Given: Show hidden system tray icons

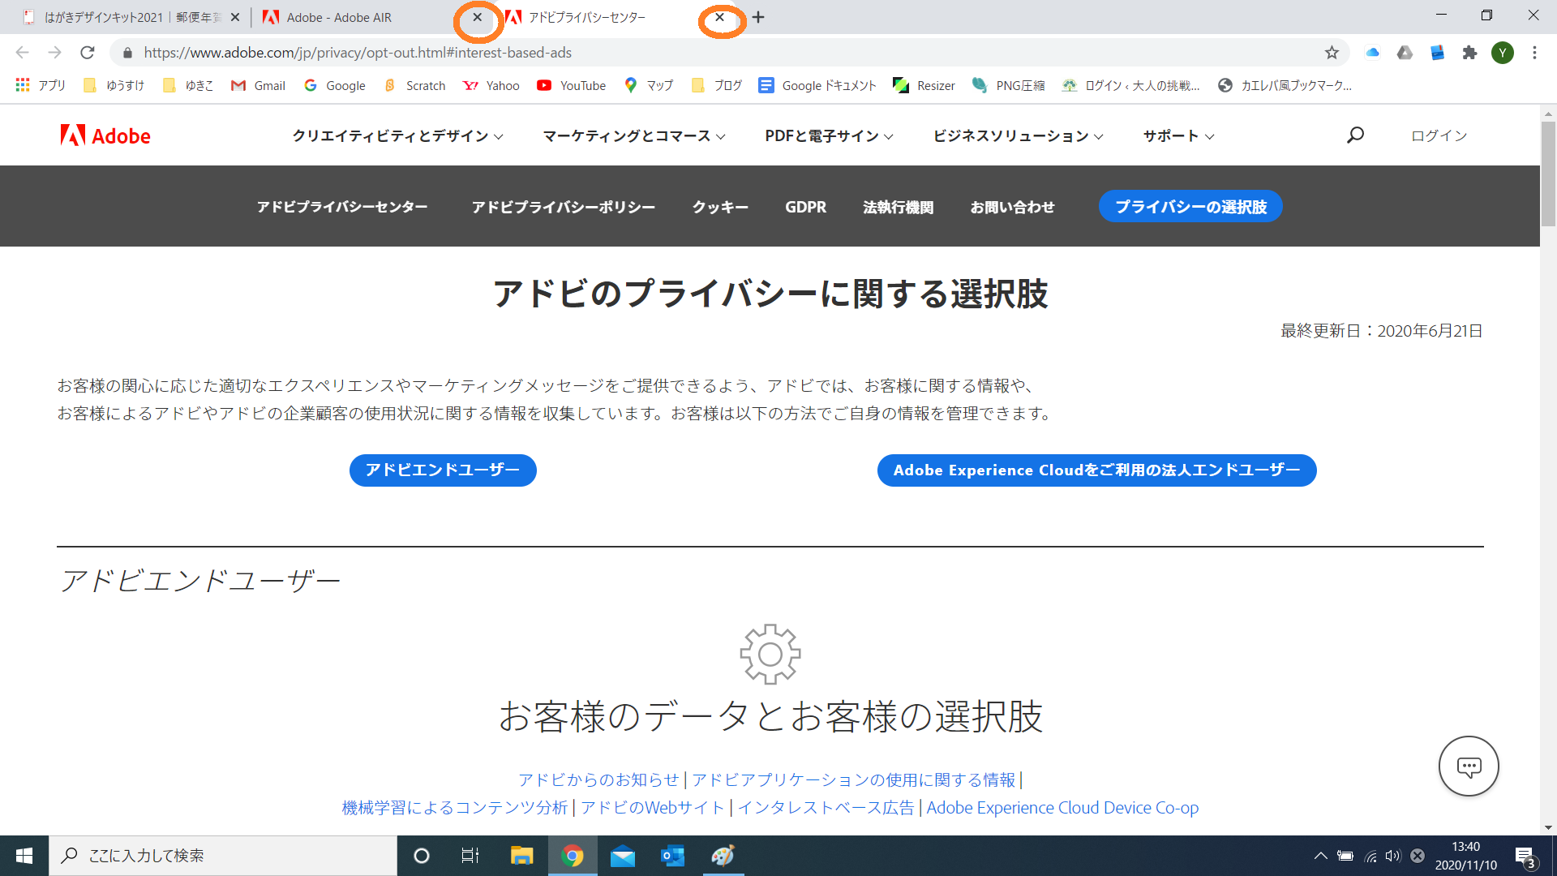Looking at the screenshot, I should (x=1320, y=856).
